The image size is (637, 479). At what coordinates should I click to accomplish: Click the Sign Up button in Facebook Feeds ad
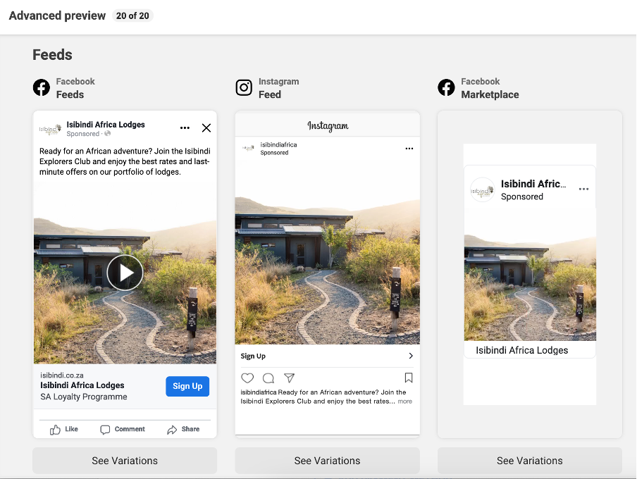(x=187, y=386)
